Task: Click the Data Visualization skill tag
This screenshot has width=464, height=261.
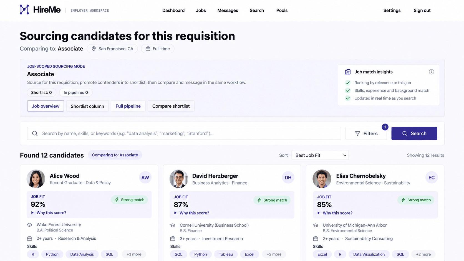Action: point(369,254)
